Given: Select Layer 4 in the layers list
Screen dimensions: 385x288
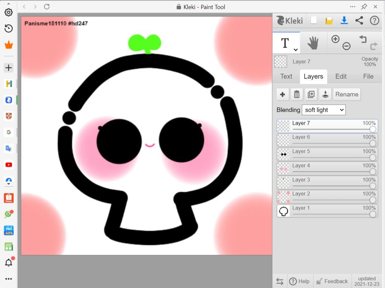Looking at the screenshot, I should [x=327, y=168].
